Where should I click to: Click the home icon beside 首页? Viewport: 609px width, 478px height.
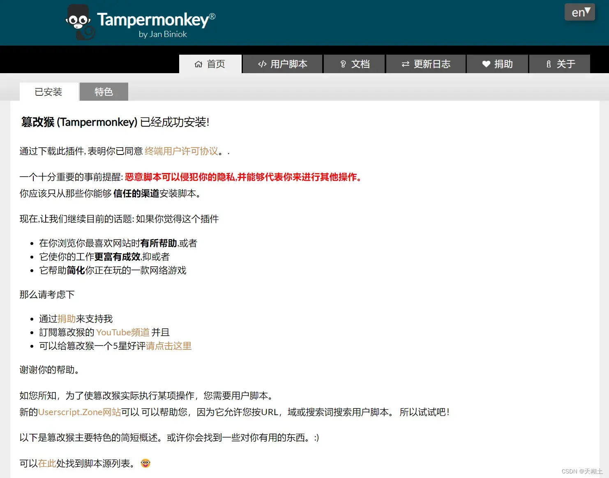pyautogui.click(x=198, y=64)
